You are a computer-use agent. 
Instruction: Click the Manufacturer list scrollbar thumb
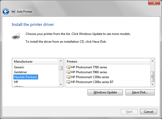click(61, 68)
